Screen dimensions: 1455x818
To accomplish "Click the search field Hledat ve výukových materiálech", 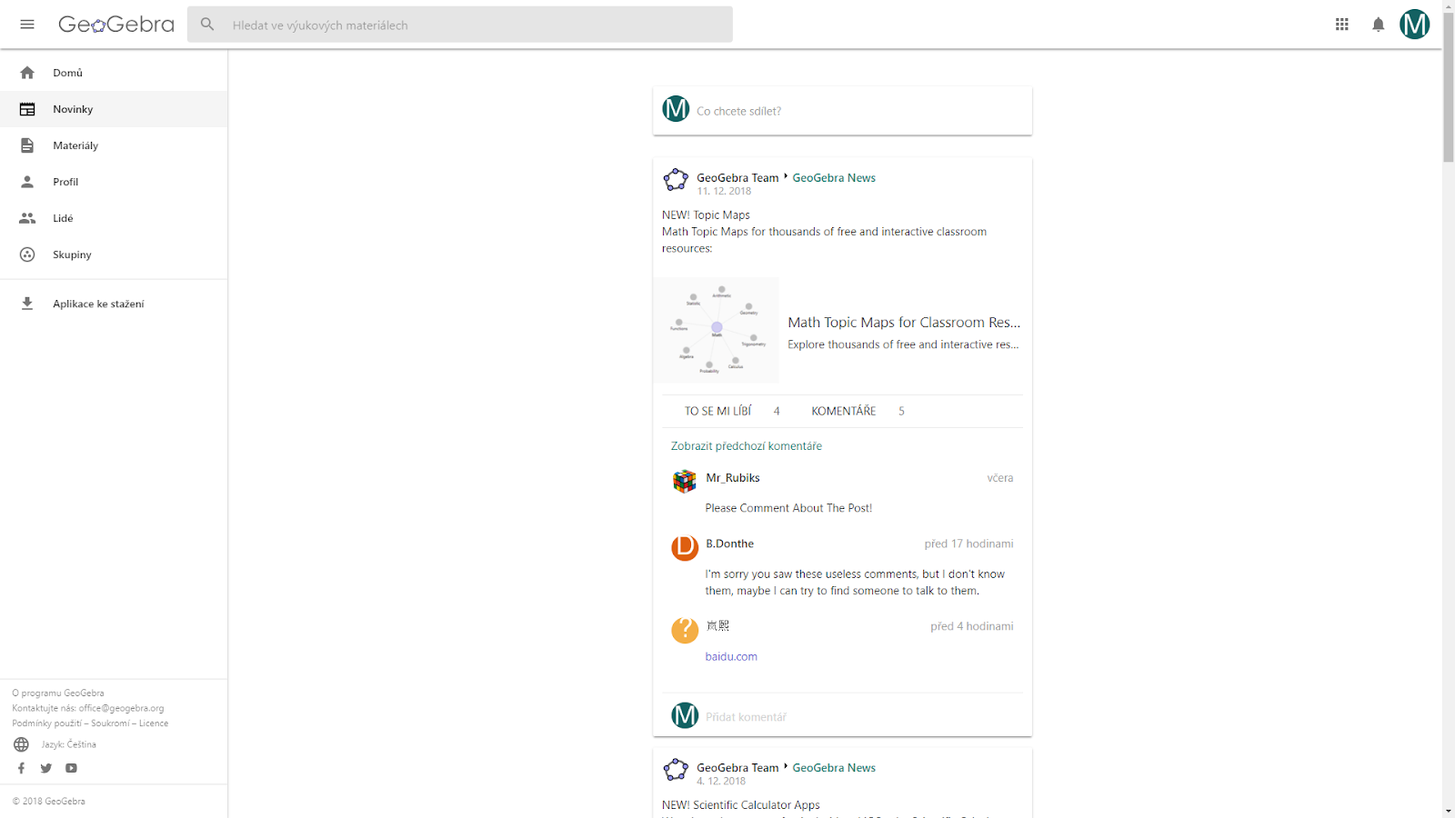I will tap(460, 25).
